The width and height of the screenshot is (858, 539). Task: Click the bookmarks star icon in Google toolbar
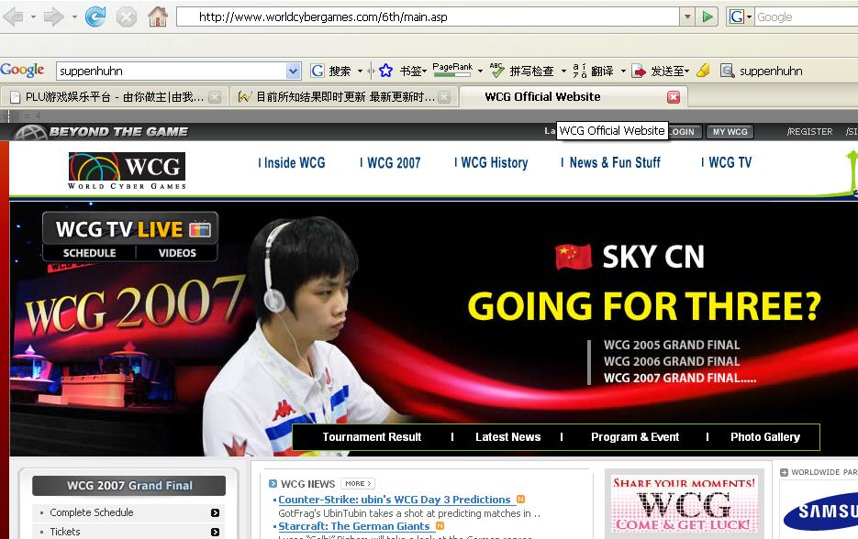[x=385, y=71]
